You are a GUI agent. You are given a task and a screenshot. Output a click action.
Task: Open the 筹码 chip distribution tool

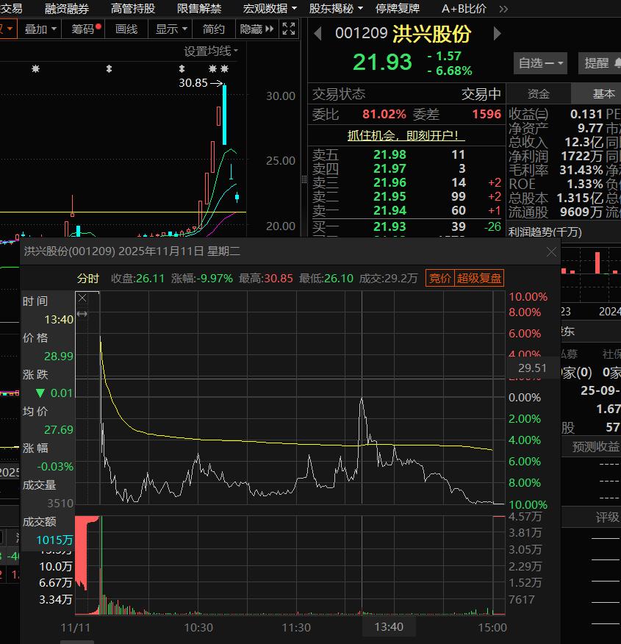coord(83,29)
